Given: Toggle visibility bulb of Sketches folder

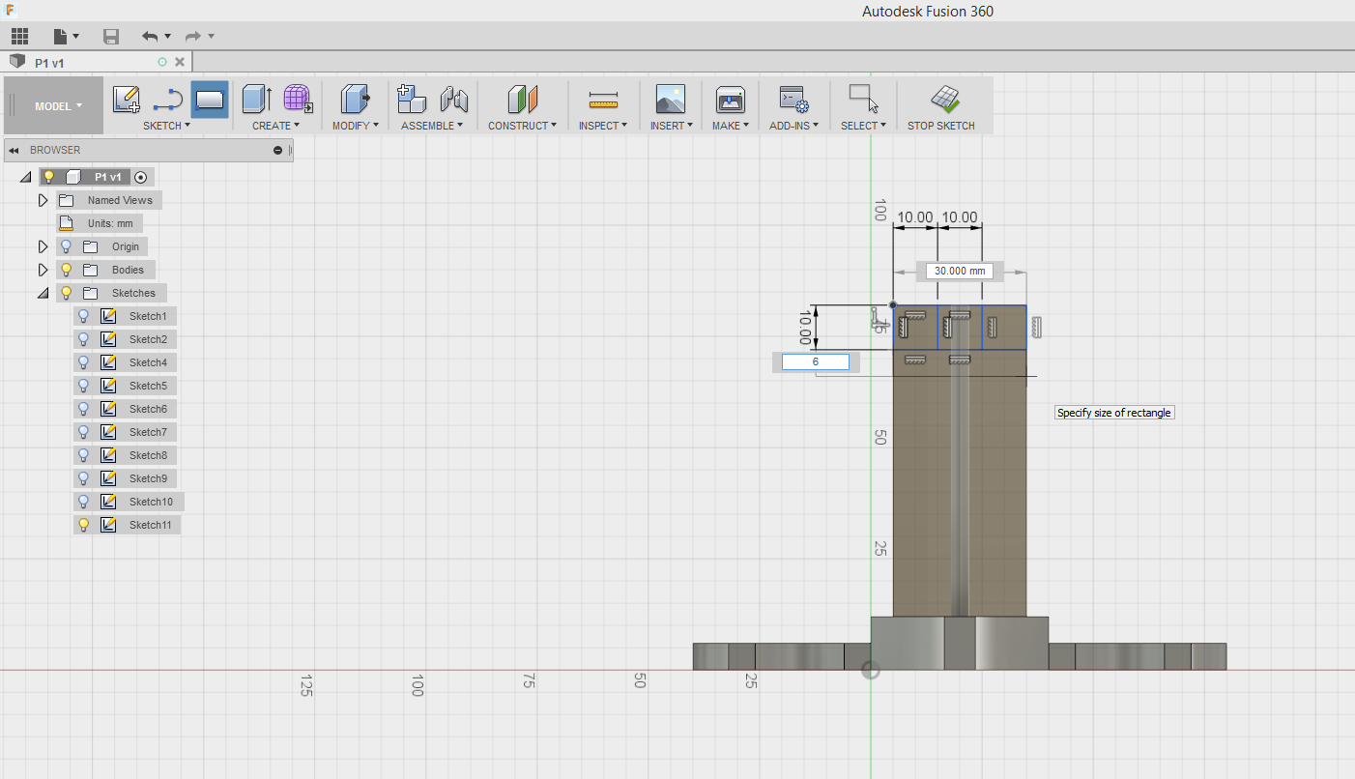Looking at the screenshot, I should click(x=67, y=293).
